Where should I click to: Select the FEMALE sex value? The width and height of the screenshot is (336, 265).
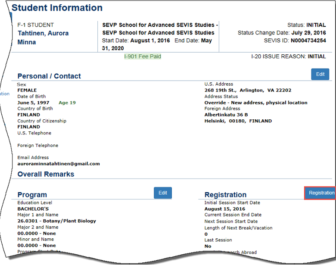coord(27,90)
